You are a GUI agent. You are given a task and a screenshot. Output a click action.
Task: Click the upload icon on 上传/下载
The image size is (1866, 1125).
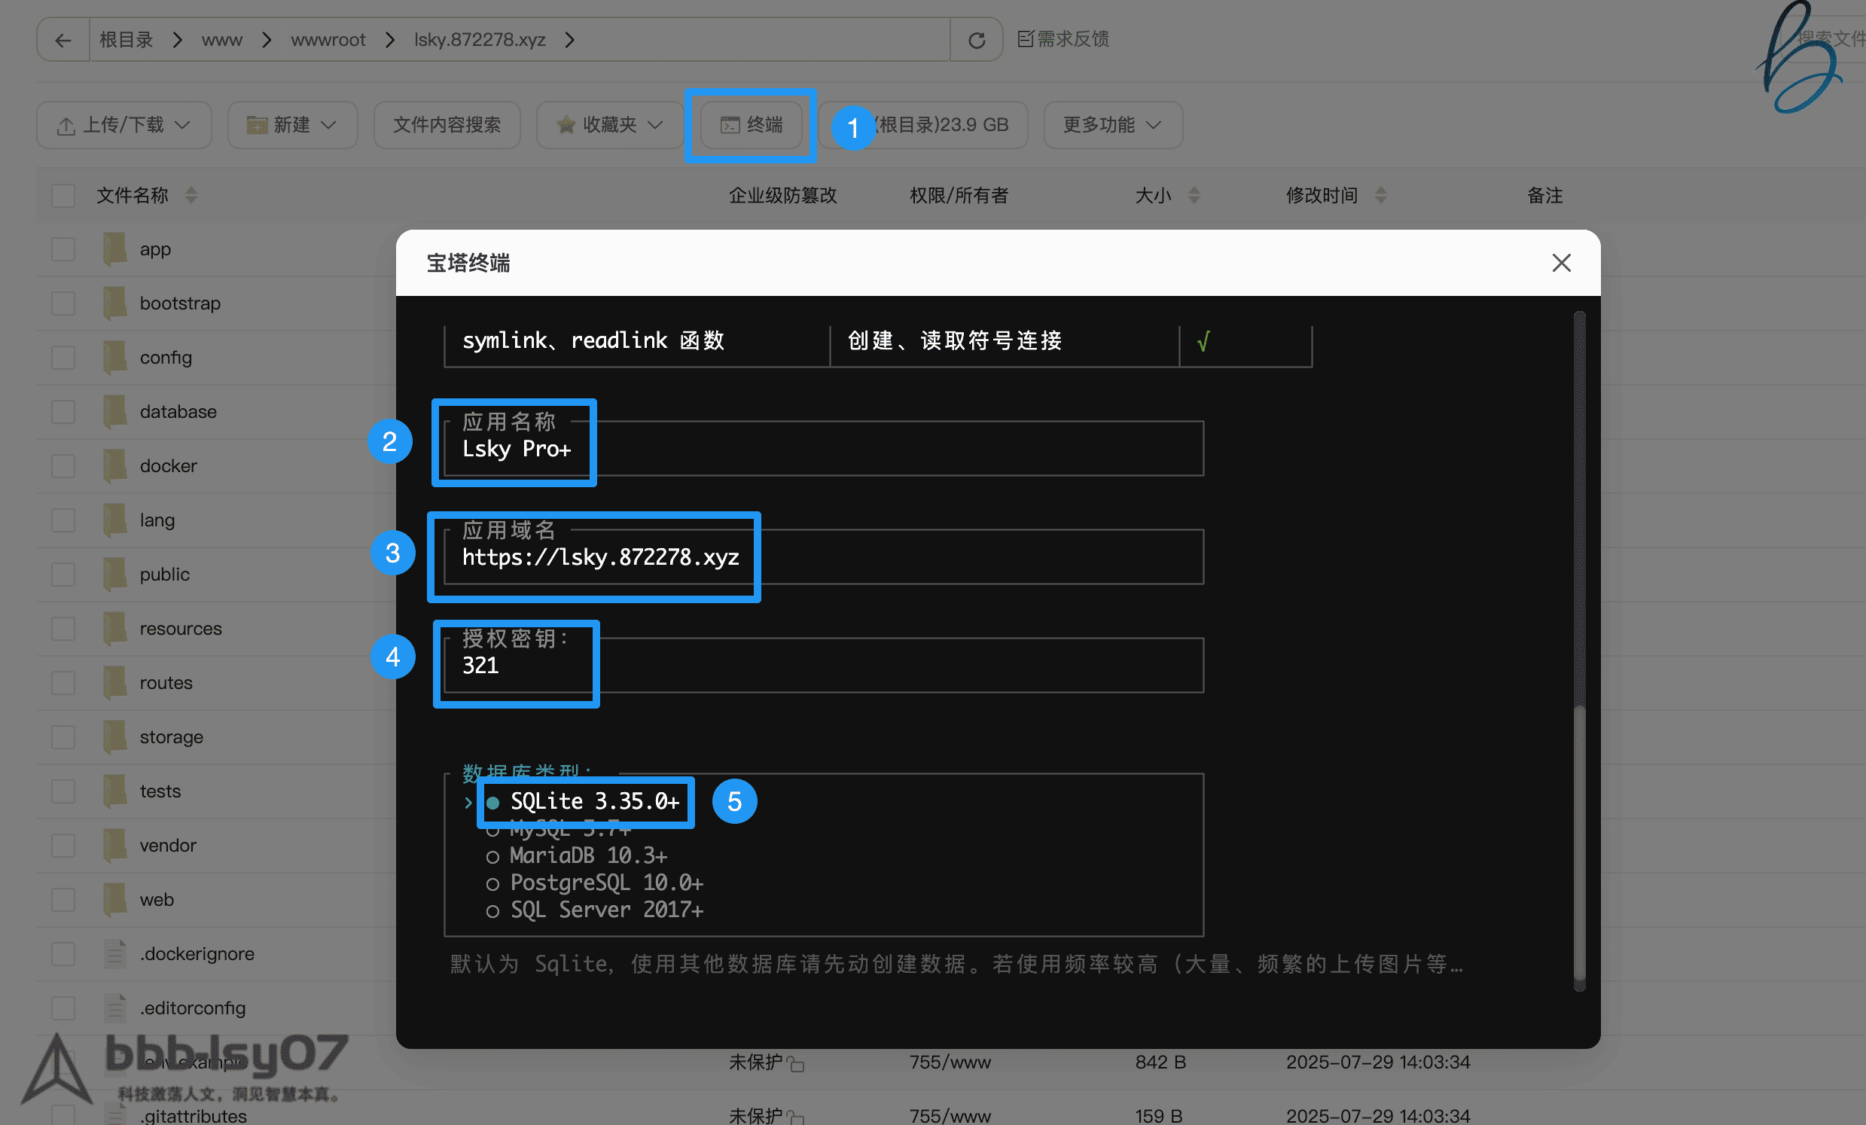point(66,125)
